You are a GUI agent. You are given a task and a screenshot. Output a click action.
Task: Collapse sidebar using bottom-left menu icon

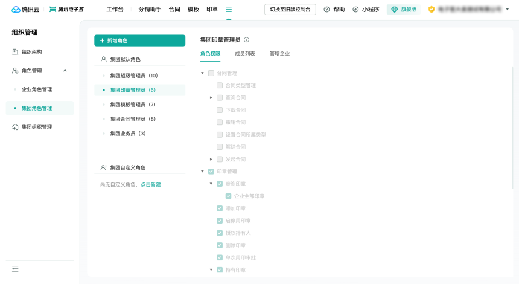click(15, 269)
